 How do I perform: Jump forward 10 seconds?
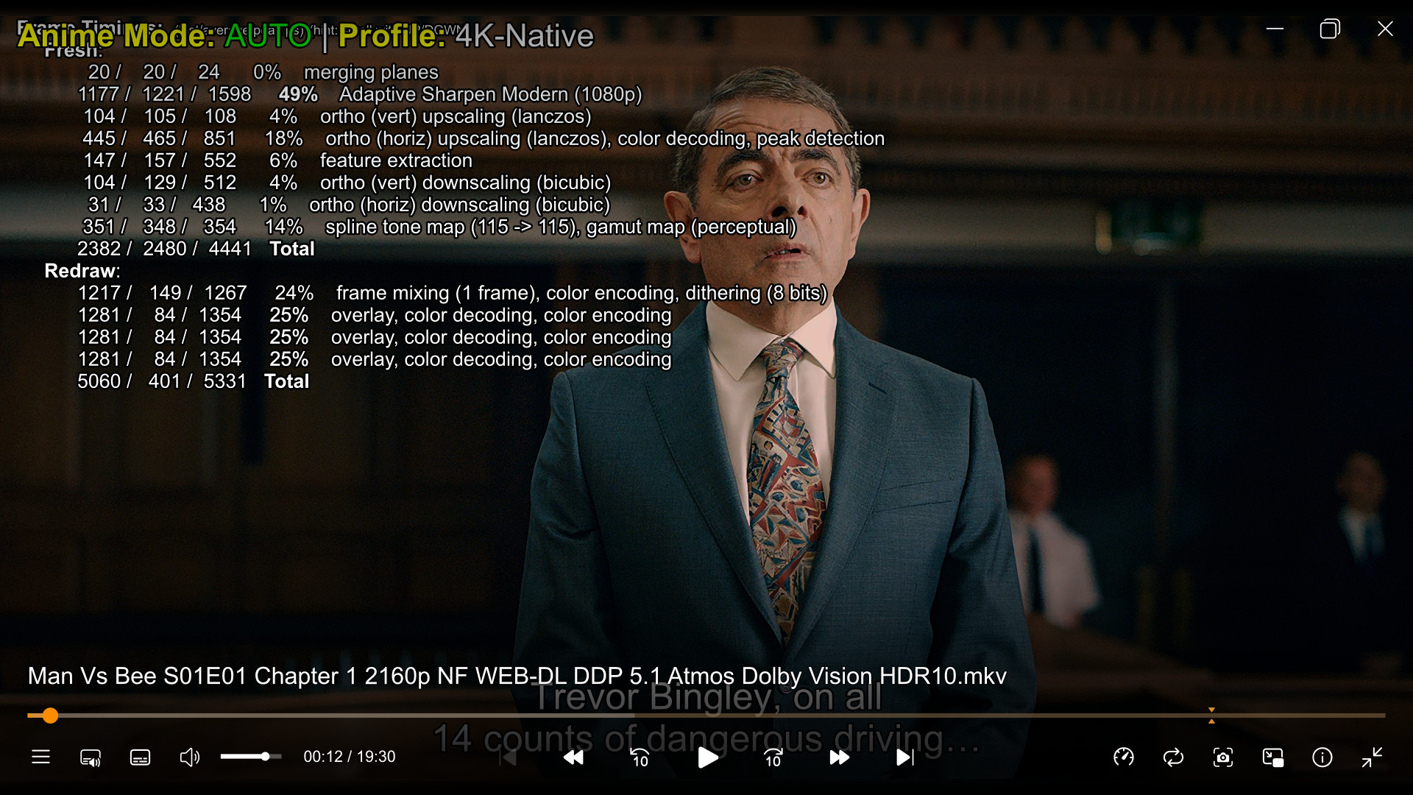coord(773,757)
